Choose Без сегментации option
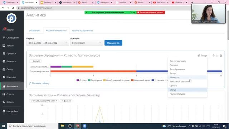The height and width of the screenshot is (129, 229). [x=187, y=61]
